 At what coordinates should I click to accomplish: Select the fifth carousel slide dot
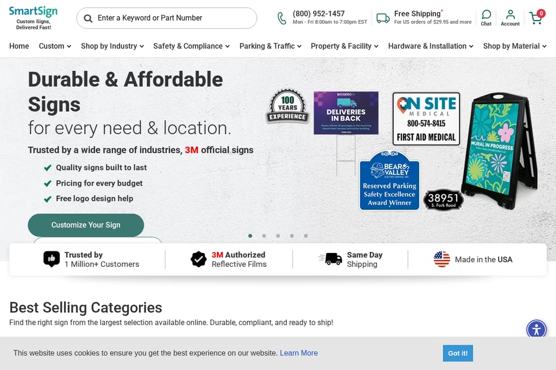(306, 236)
